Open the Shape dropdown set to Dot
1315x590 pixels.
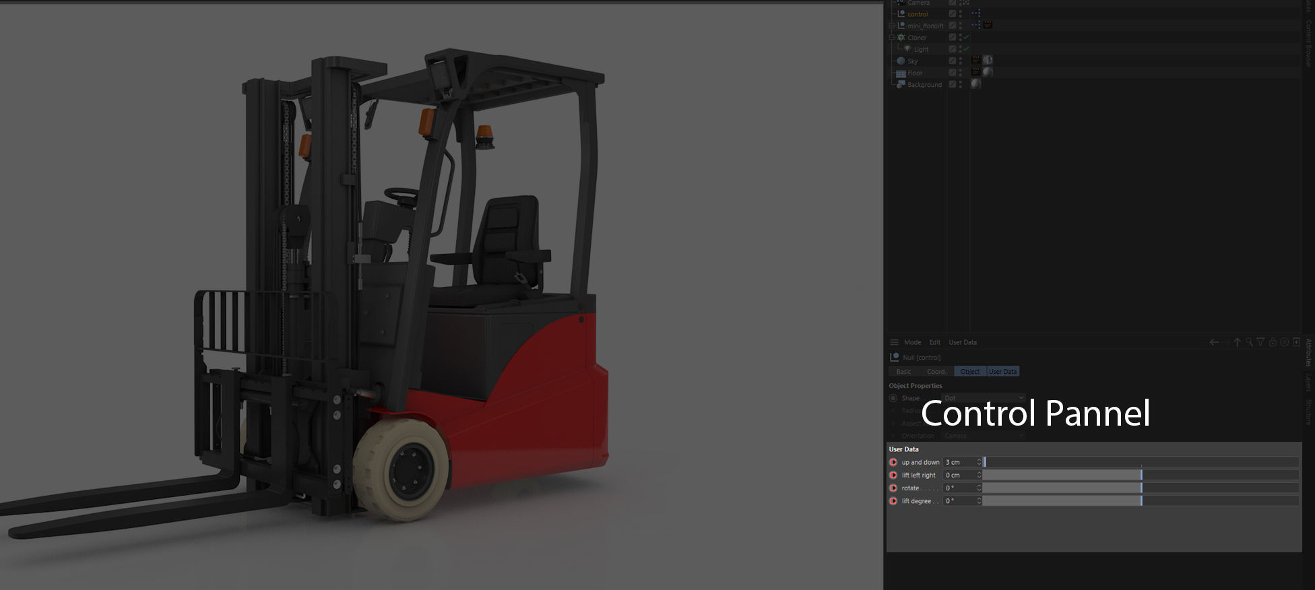(984, 398)
